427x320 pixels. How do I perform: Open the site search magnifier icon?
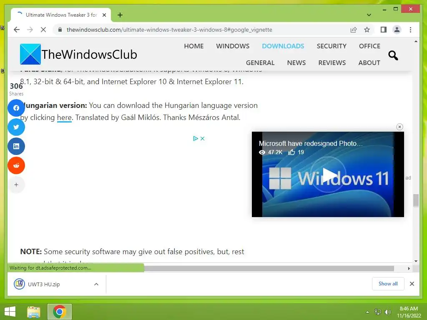pyautogui.click(x=393, y=55)
